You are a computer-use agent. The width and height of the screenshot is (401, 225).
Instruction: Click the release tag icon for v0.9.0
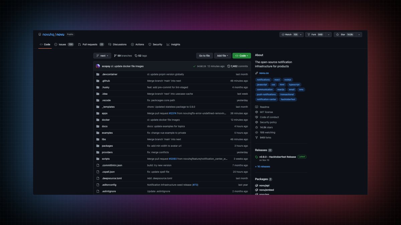click(257, 157)
